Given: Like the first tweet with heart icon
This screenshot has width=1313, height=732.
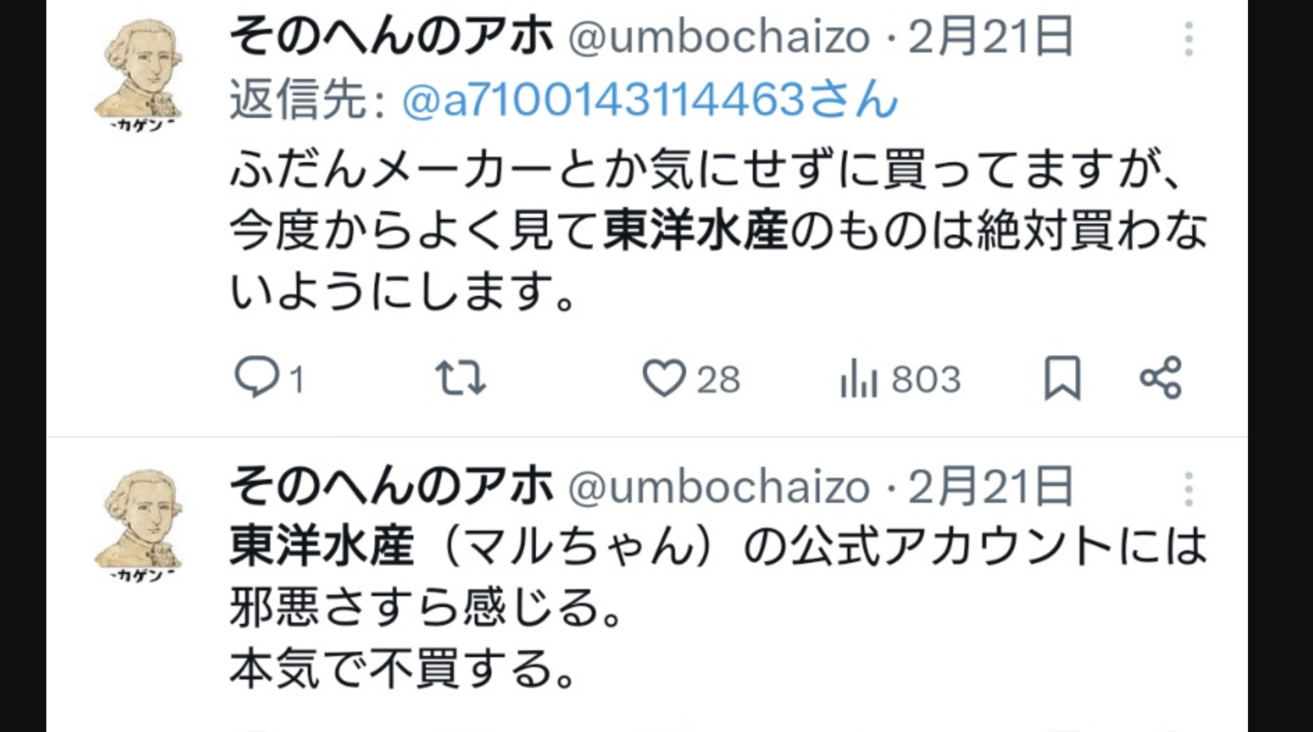Looking at the screenshot, I should pos(664,378).
